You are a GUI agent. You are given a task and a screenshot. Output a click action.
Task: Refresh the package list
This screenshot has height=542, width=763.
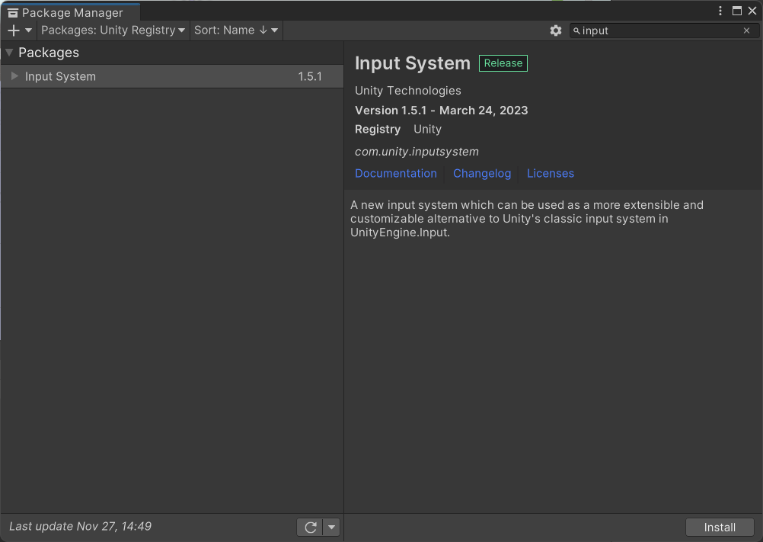(x=310, y=528)
